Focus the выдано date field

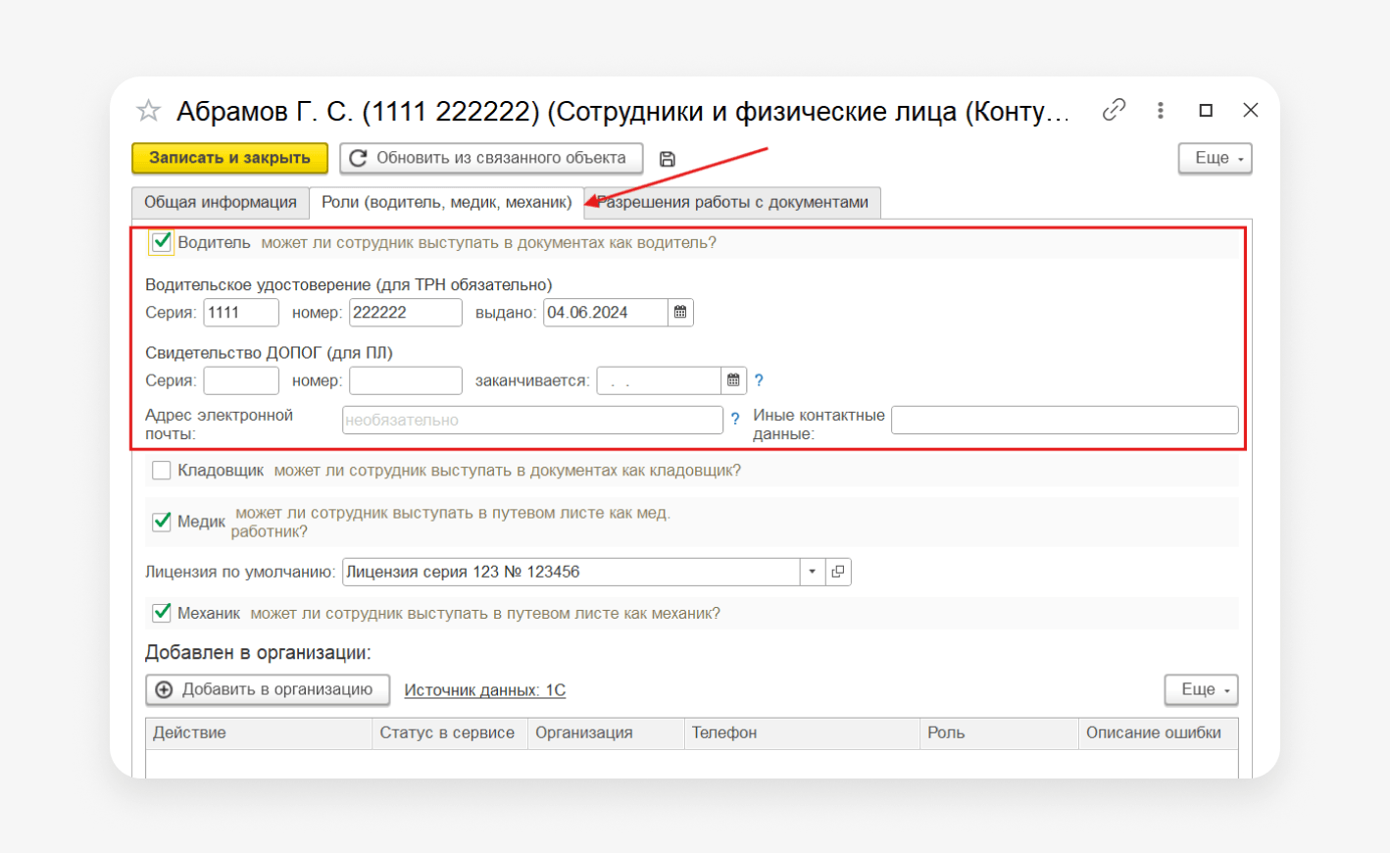(606, 313)
